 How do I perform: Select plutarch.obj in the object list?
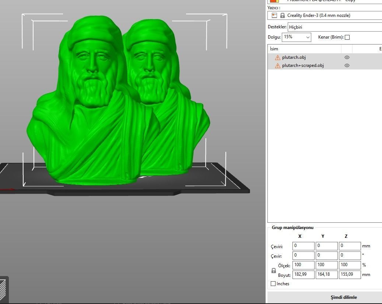click(325, 57)
